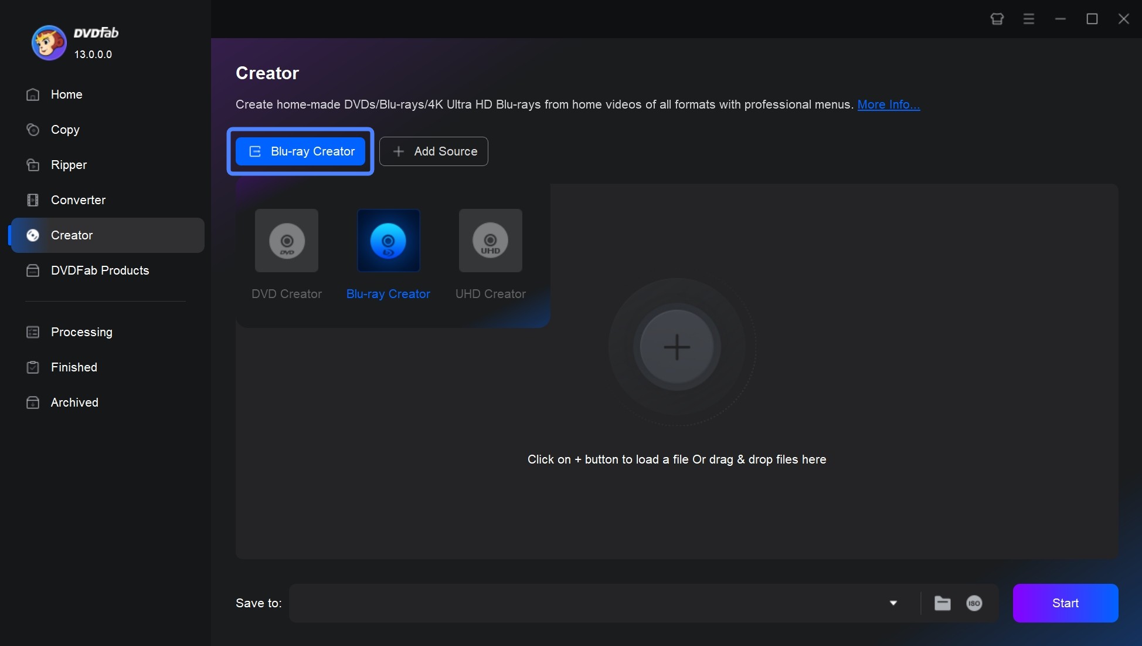The image size is (1142, 646).
Task: Open the Converter module
Action: pos(77,199)
